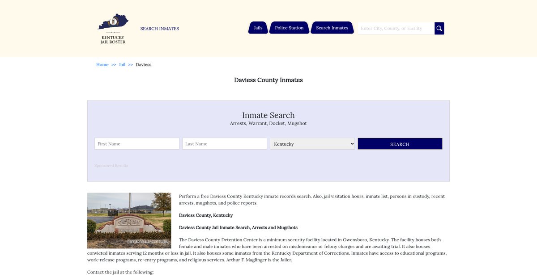Click 'Contact the jail at the following:' text

[120, 272]
